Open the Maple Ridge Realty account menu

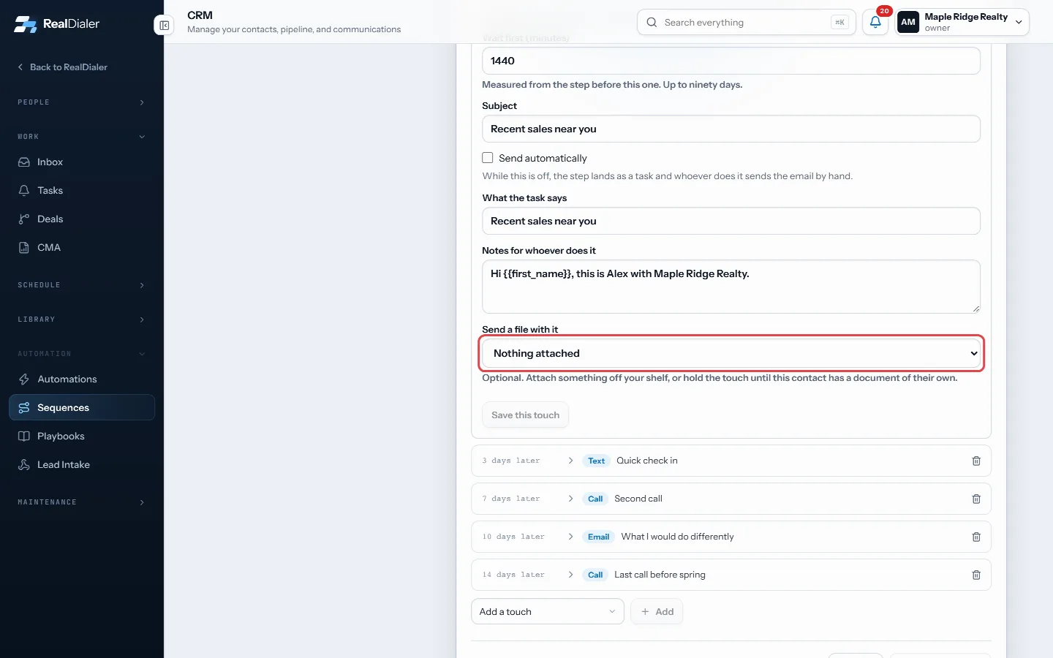pyautogui.click(x=962, y=23)
